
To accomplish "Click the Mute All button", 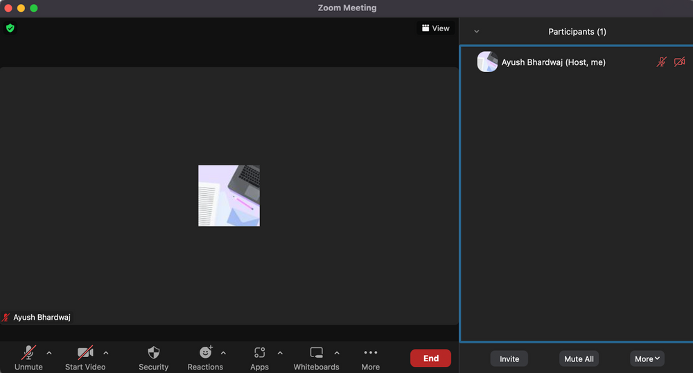I will [579, 359].
